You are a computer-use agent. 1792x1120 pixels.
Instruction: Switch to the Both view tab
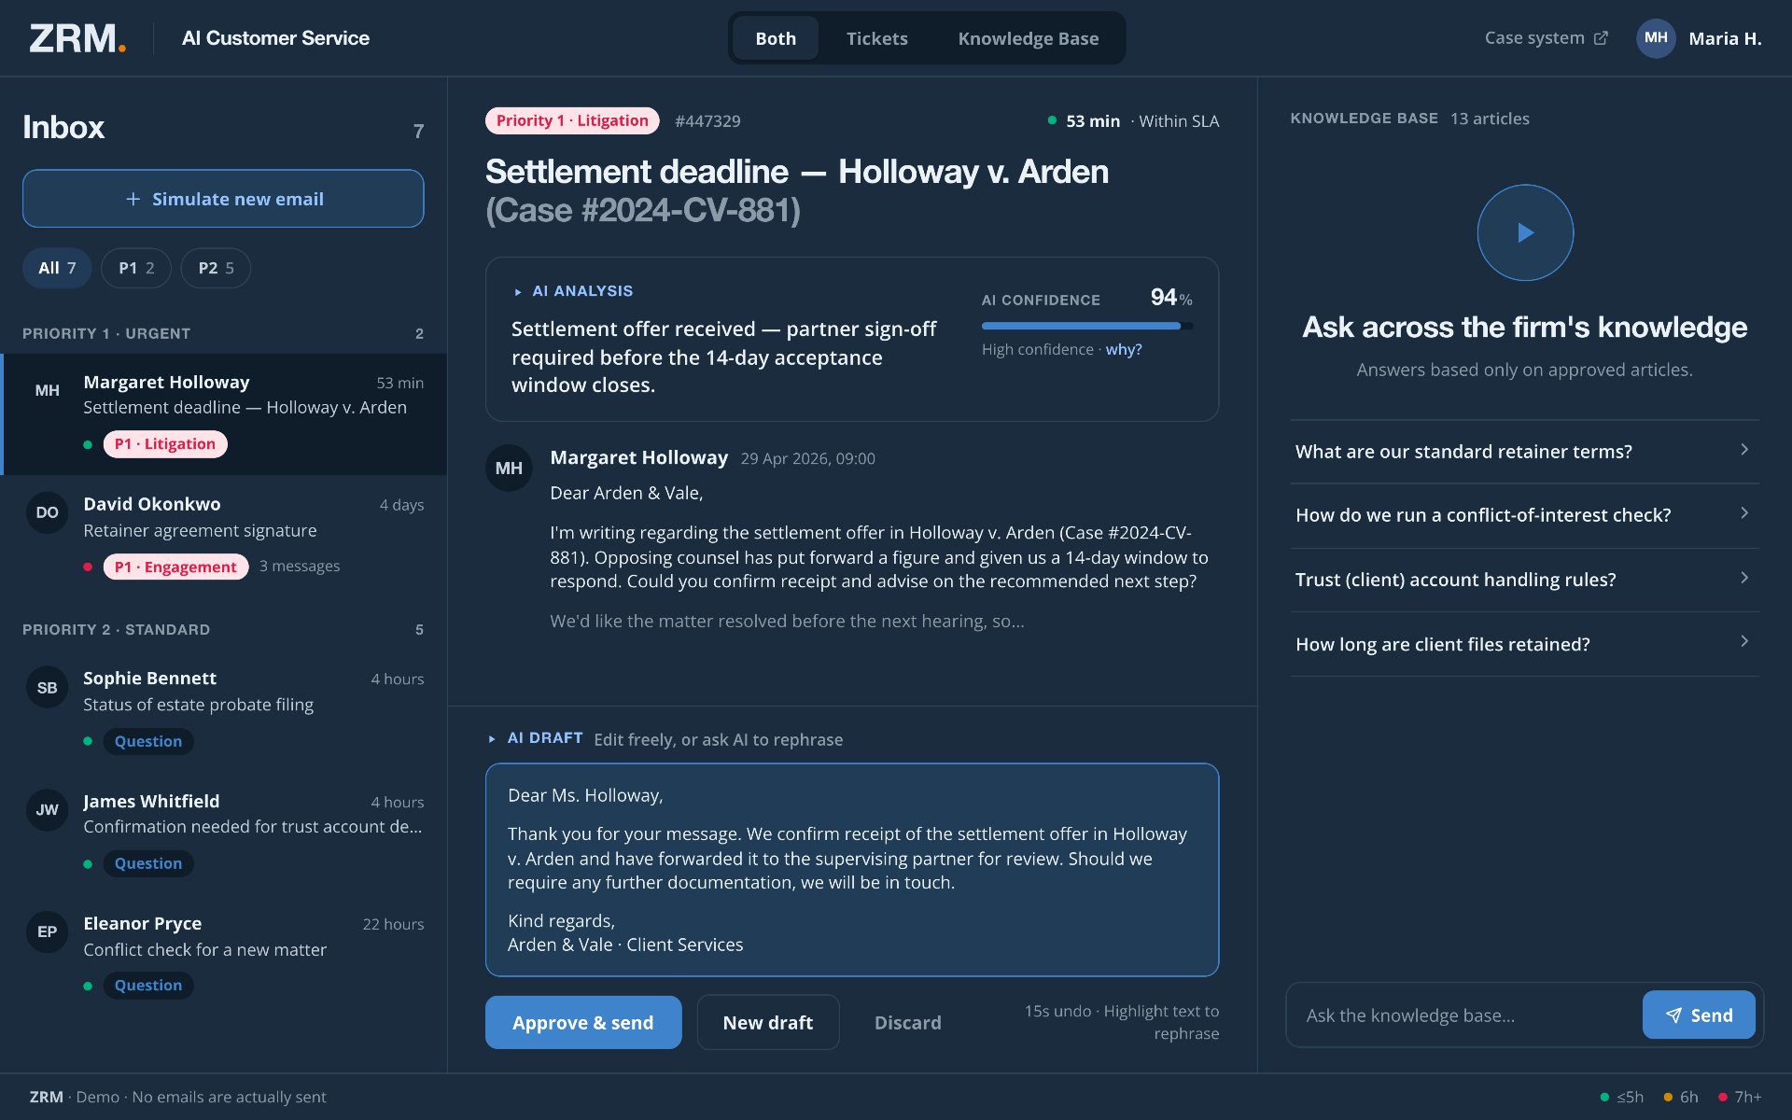(x=776, y=38)
